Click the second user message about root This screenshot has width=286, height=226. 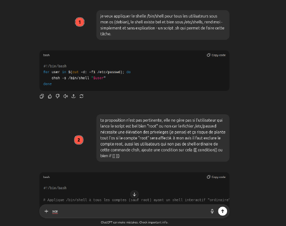coord(162,138)
